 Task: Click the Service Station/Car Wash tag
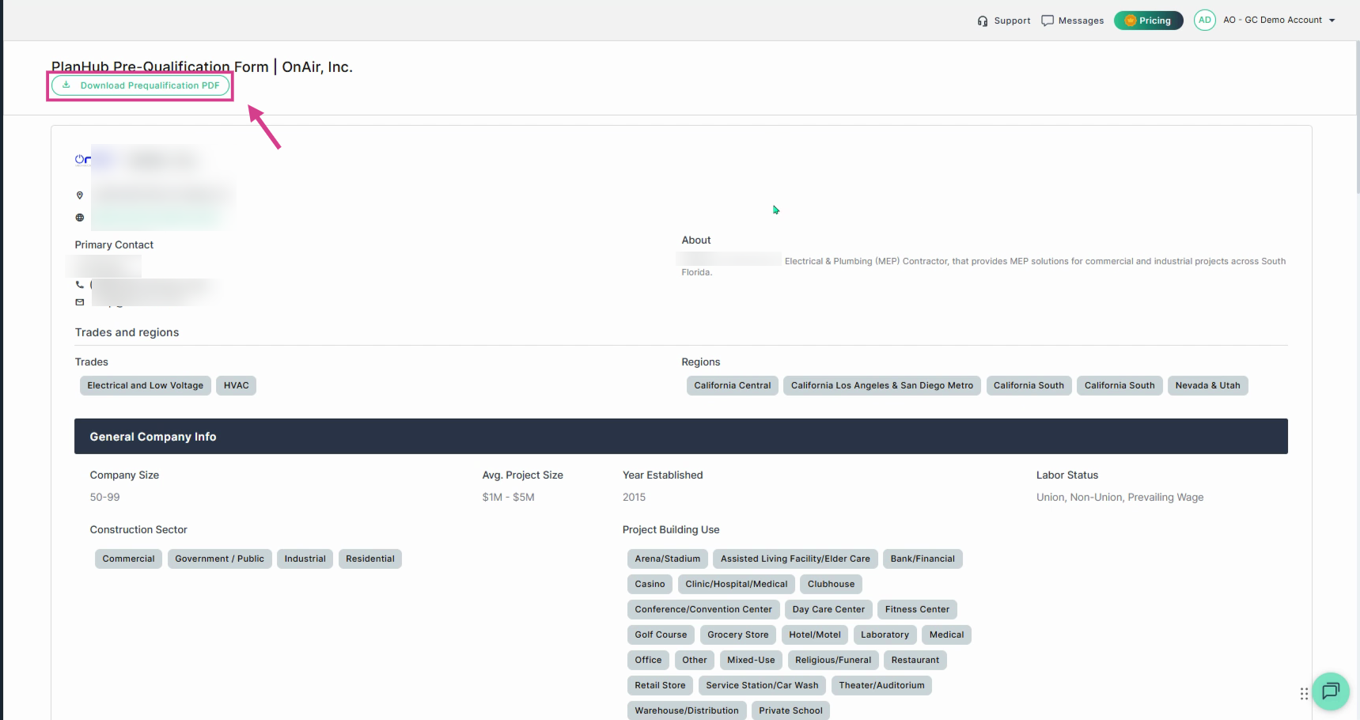coord(762,685)
